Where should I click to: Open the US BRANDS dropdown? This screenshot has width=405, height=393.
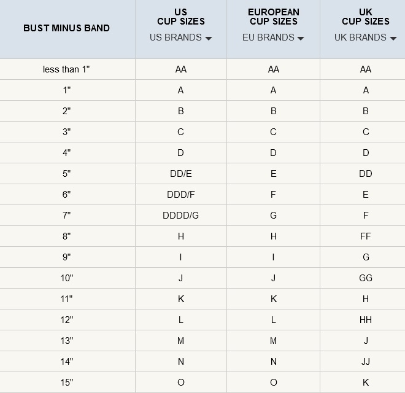tap(180, 37)
